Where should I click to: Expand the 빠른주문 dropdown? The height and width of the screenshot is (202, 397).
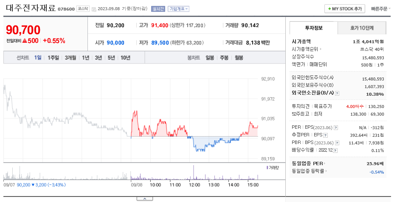pyautogui.click(x=381, y=9)
